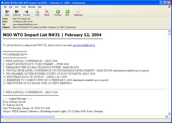The height and width of the screenshot is (123, 172).
Task: Click the vertical scrollbar thumb
Action: tap(170, 34)
